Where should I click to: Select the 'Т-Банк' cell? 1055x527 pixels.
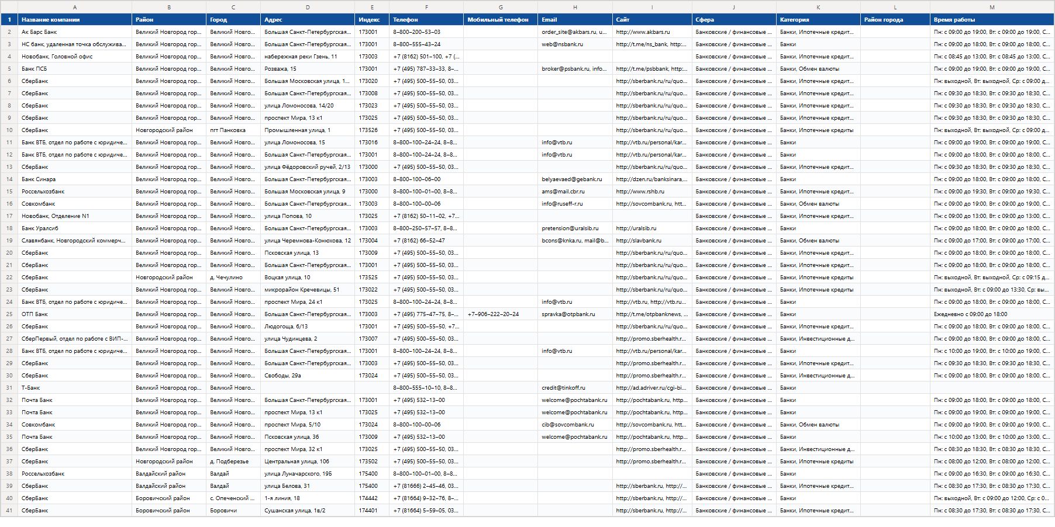coord(75,388)
